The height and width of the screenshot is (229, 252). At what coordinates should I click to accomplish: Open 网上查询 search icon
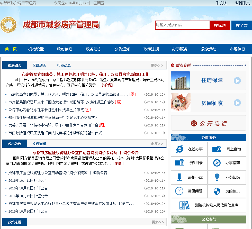pyautogui.click(x=217, y=149)
